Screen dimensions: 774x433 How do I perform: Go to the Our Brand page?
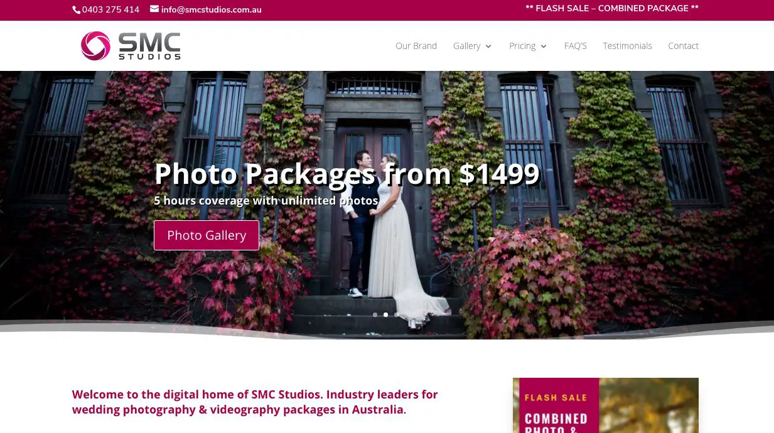[416, 46]
